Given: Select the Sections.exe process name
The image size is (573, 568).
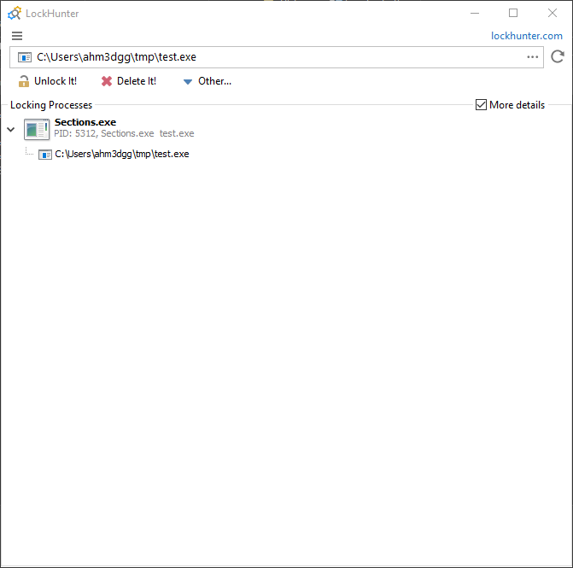Looking at the screenshot, I should [x=85, y=122].
